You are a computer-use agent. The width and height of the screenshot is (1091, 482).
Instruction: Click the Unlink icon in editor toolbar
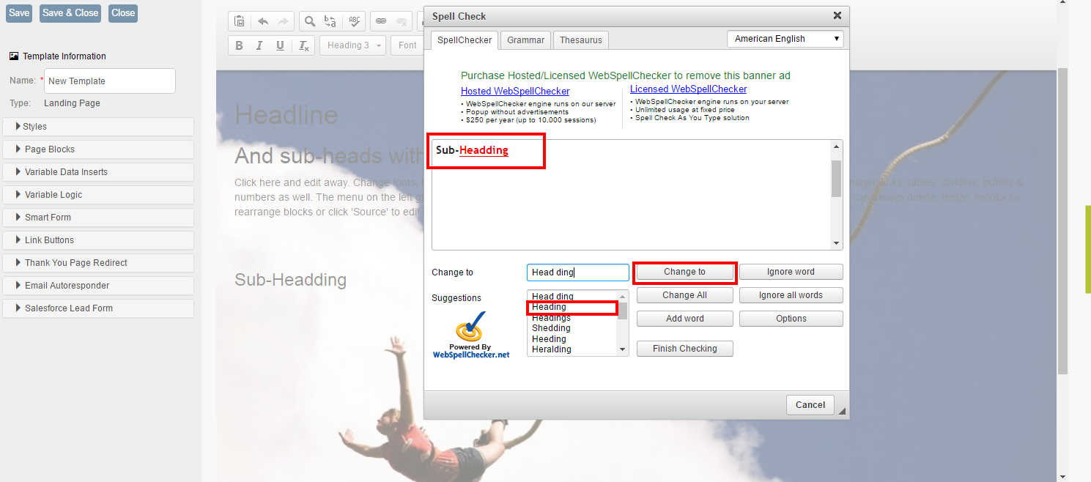coord(401,21)
